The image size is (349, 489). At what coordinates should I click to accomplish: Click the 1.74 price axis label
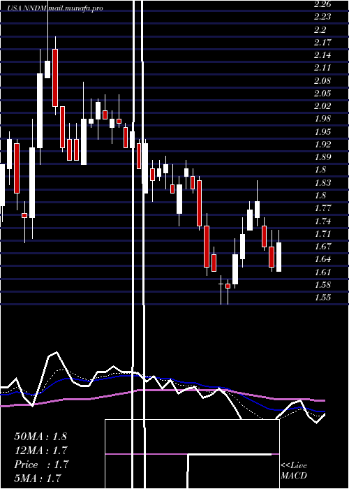(322, 221)
